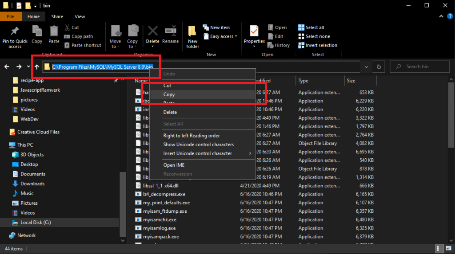Screen dimensions: 455x254
Task: Select Show Unicode control characters
Action: point(203,145)
